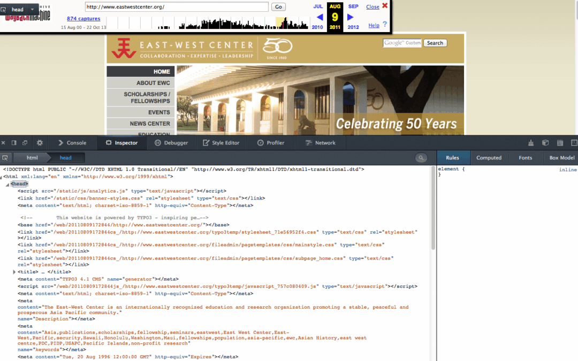
Task: Click the subpage_home.css link line
Action: pyautogui.click(x=206, y=262)
